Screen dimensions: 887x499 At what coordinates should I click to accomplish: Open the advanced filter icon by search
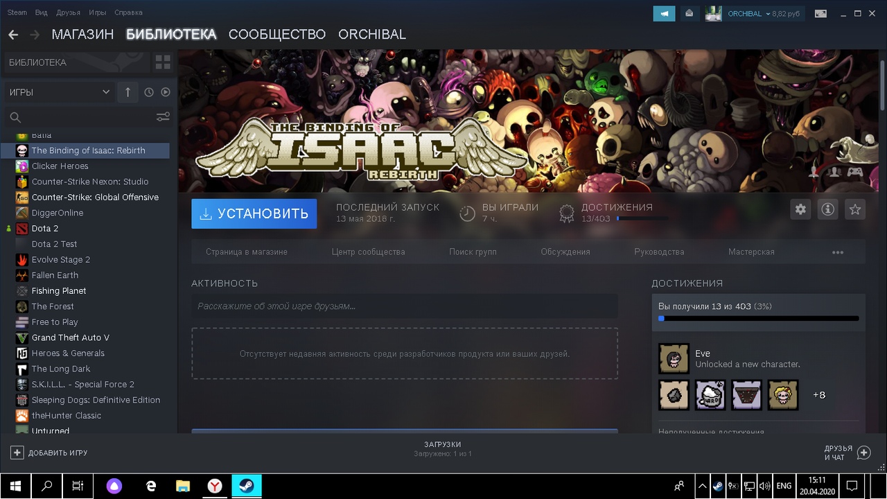(x=163, y=117)
